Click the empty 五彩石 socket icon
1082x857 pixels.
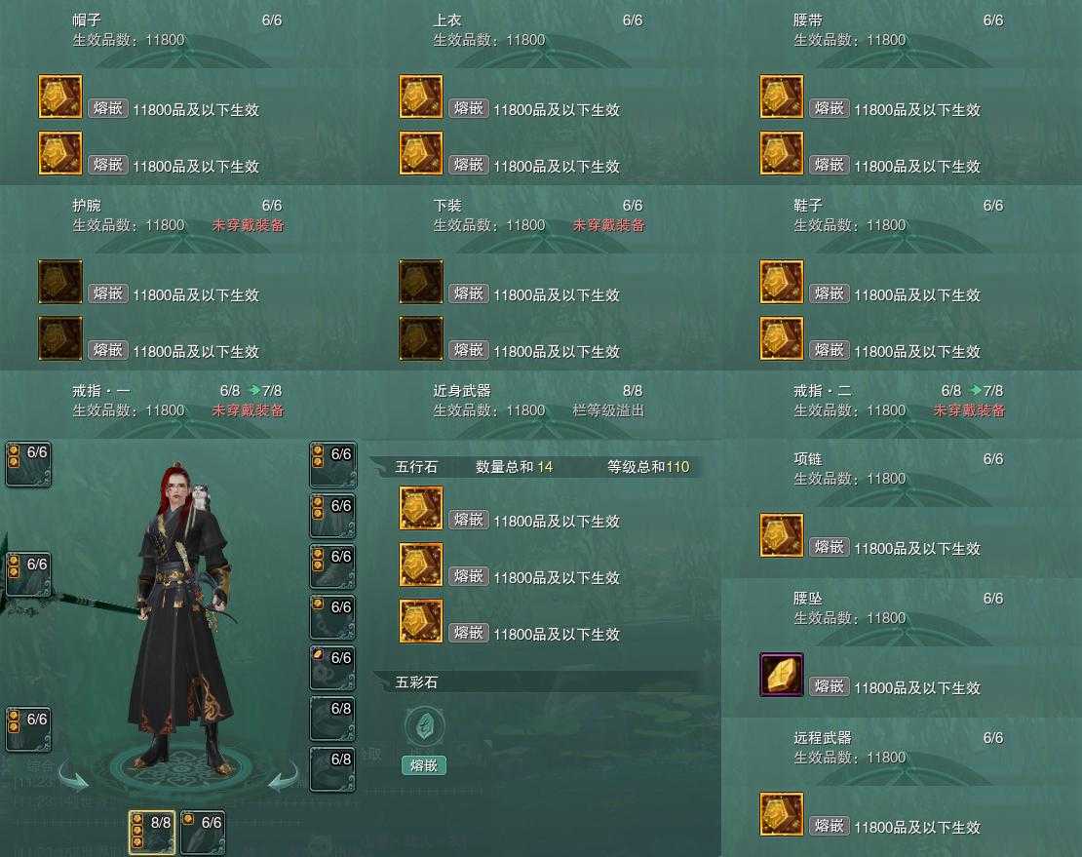tap(424, 725)
